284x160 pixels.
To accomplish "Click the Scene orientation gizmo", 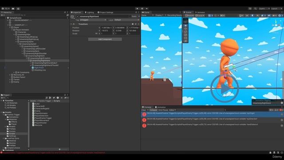I will coord(276,25).
